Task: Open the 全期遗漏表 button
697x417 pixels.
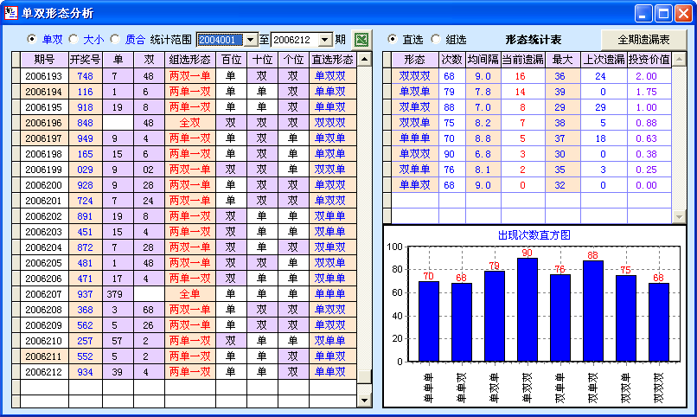Action: pos(643,40)
